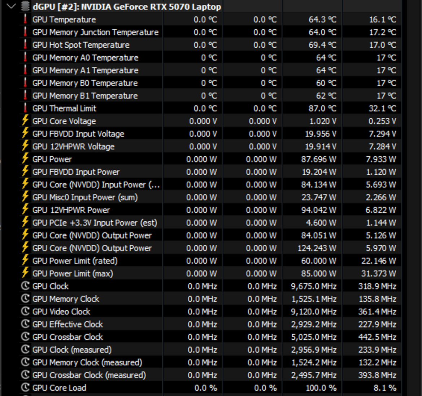Select the 87.696 W GPU Power value
The width and height of the screenshot is (422, 396).
coord(319,159)
